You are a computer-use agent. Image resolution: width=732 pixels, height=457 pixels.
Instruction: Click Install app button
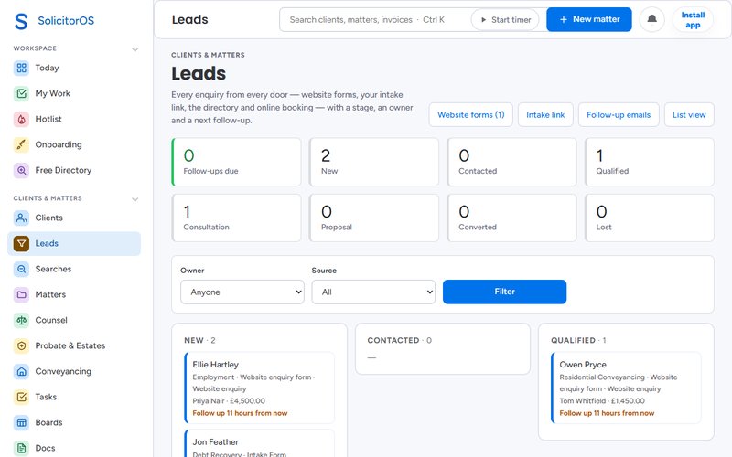click(x=693, y=19)
